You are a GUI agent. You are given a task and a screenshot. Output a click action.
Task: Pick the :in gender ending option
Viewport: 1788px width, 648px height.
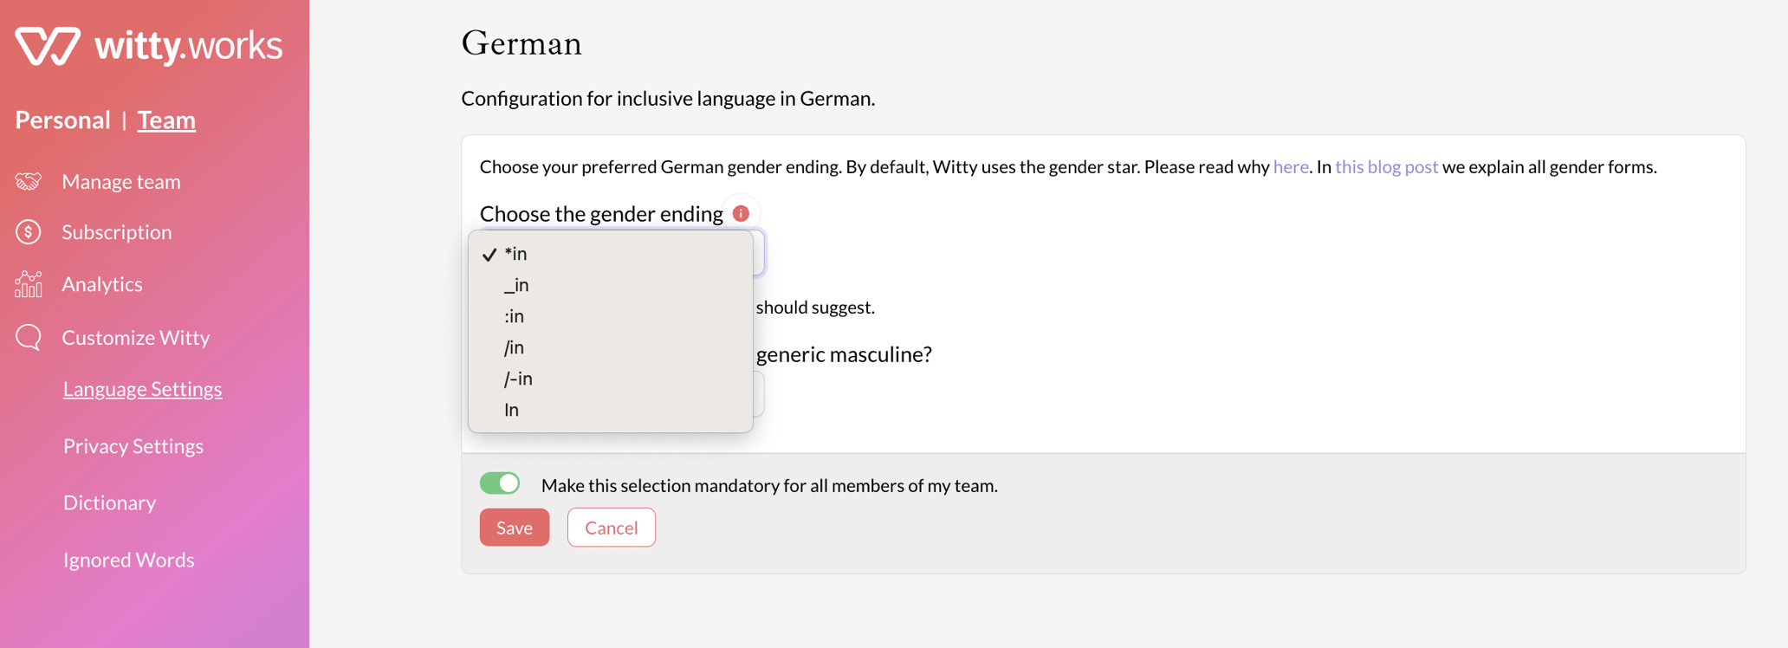click(515, 316)
